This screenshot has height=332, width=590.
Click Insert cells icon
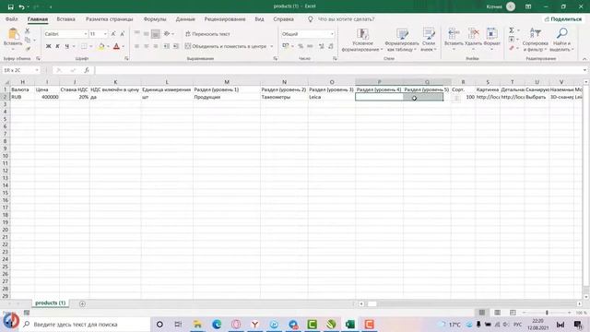pos(454,34)
